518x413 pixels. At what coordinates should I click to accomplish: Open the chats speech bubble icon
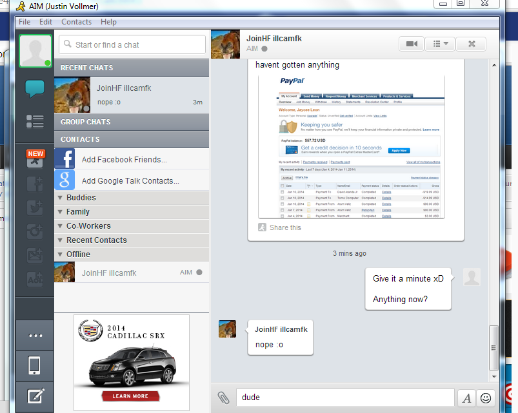click(35, 89)
